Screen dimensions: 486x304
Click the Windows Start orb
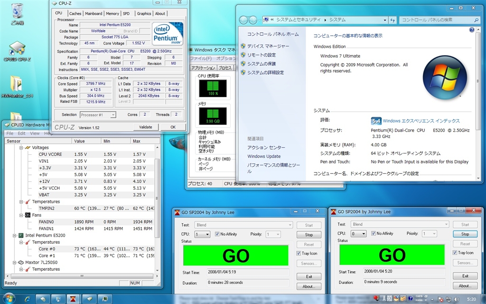9,298
